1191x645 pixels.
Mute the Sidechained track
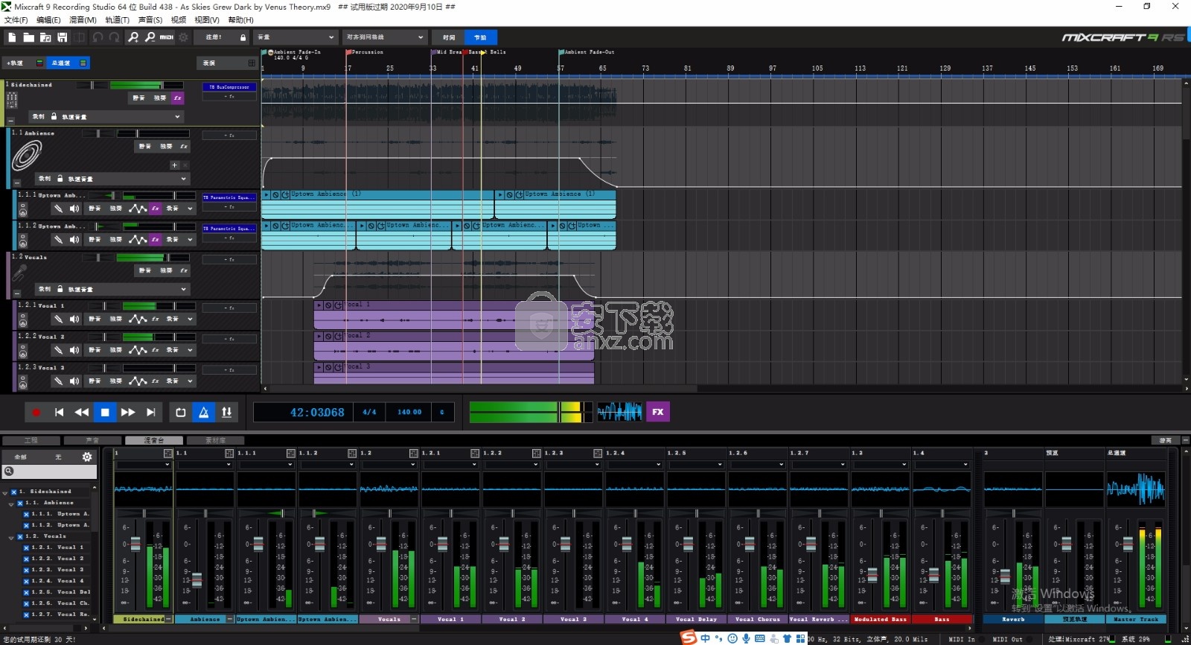pos(138,98)
